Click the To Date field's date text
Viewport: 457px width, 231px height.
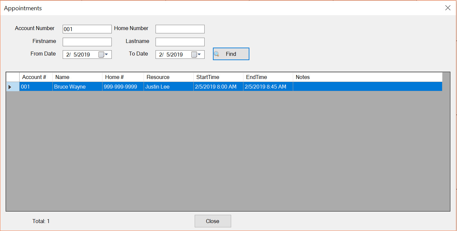(x=171, y=55)
